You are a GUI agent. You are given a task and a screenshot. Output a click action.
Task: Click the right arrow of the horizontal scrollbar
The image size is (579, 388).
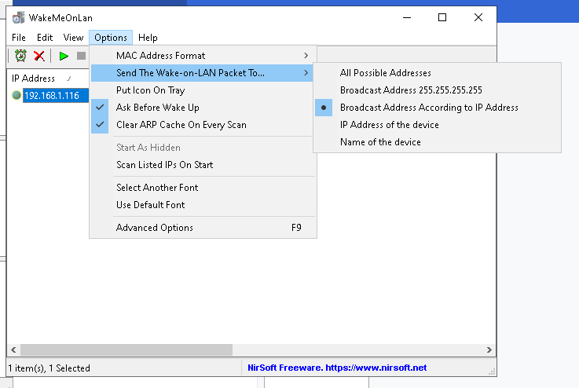tap(489, 350)
